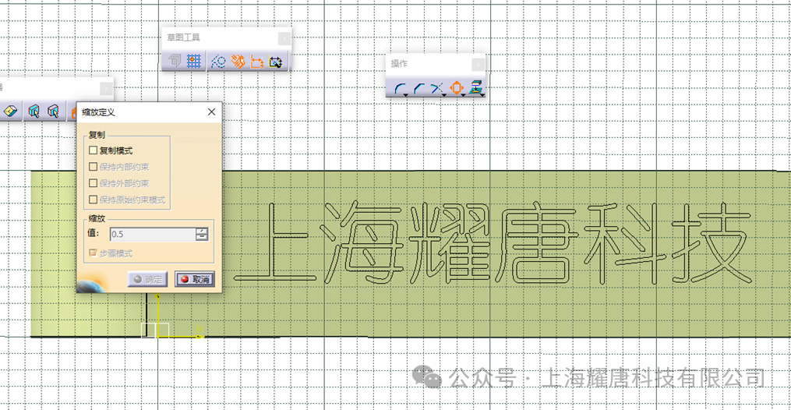Click the 草图工具 toolbar title

(184, 37)
